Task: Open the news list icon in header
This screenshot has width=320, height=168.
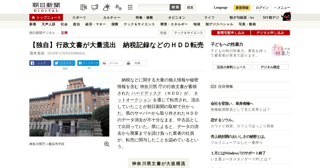Action: pos(84,7)
